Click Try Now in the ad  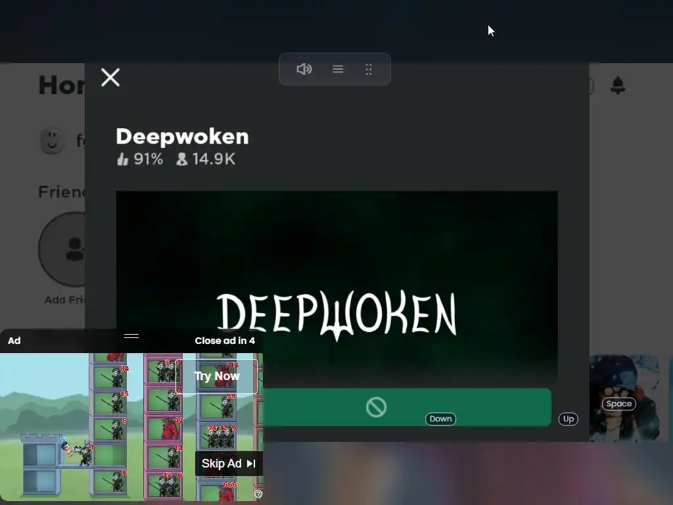(x=217, y=376)
